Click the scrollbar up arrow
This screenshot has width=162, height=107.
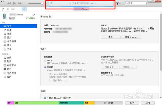(161, 13)
